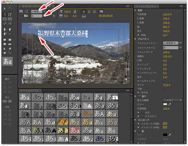This screenshot has height=146, width=188.
Task: Open black shadow カラー swatch
Action: [x=165, y=135]
